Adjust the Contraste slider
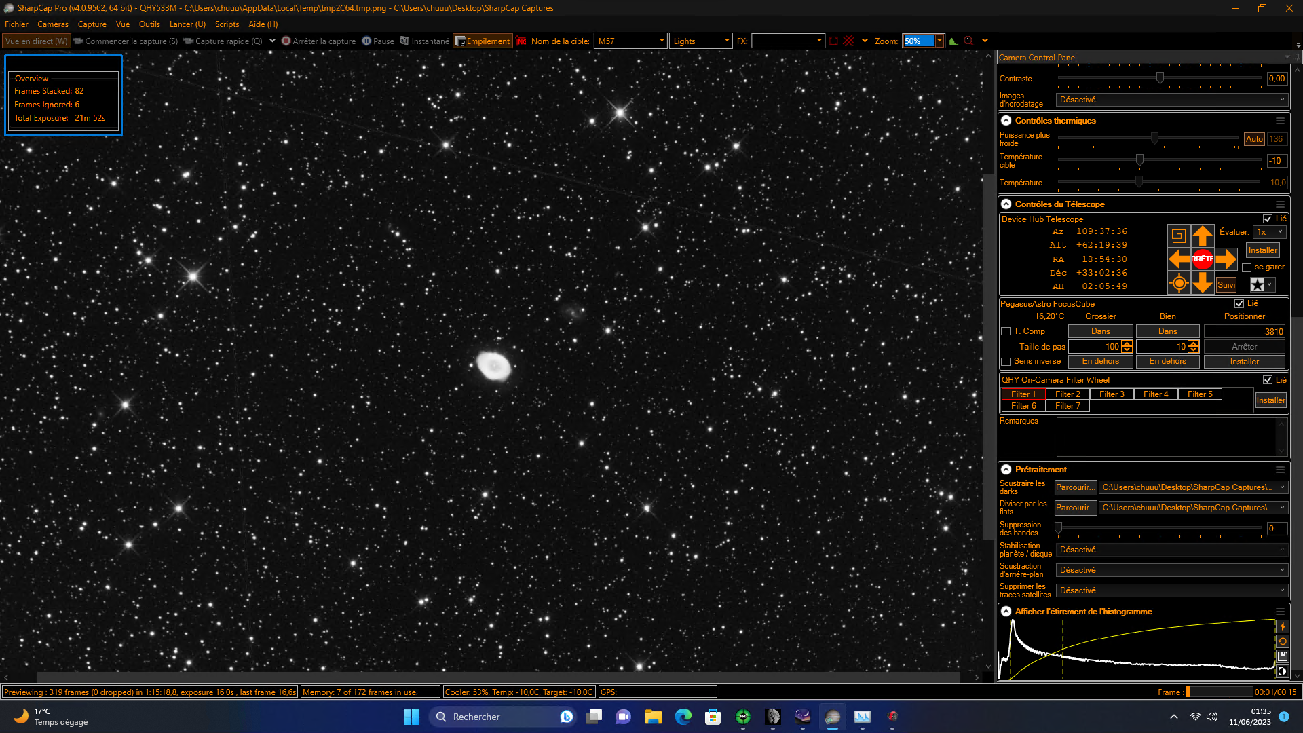 (x=1160, y=79)
